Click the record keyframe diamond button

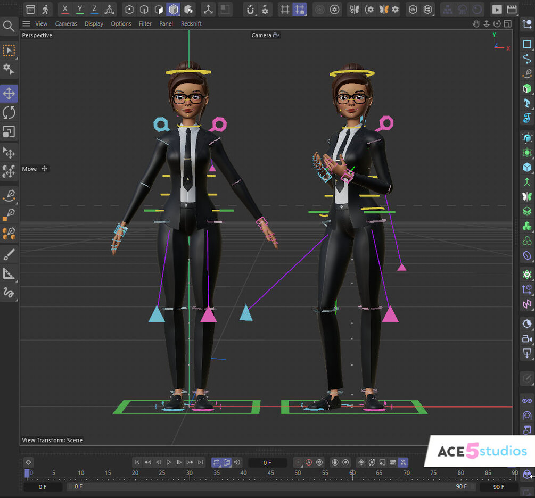[28, 462]
